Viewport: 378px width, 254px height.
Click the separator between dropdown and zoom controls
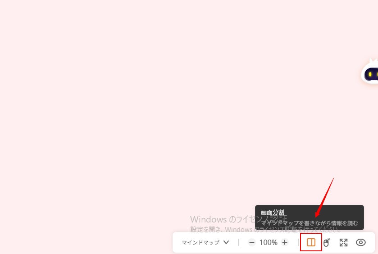(238, 242)
